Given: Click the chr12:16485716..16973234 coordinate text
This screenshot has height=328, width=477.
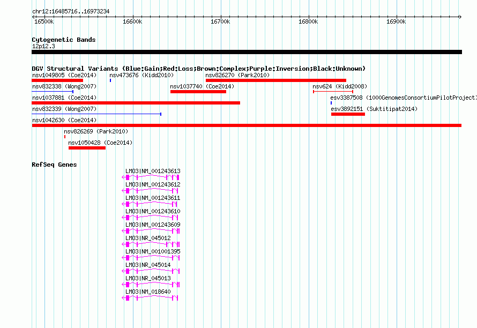Looking at the screenshot, I should [71, 12].
